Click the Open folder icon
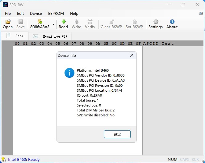The height and width of the screenshot is (163, 205). [x=8, y=22]
